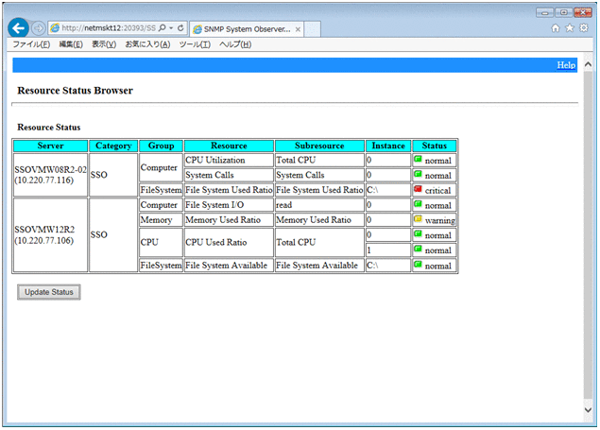The height and width of the screenshot is (430, 600).
Task: Click the yellow warning status icon
Action: [x=419, y=219]
